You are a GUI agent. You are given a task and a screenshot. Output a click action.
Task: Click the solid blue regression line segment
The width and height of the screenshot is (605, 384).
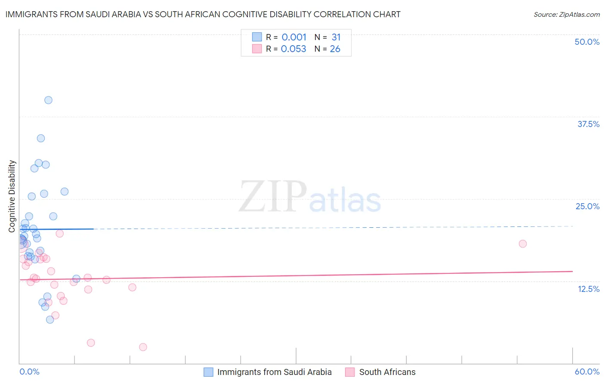pos(57,229)
